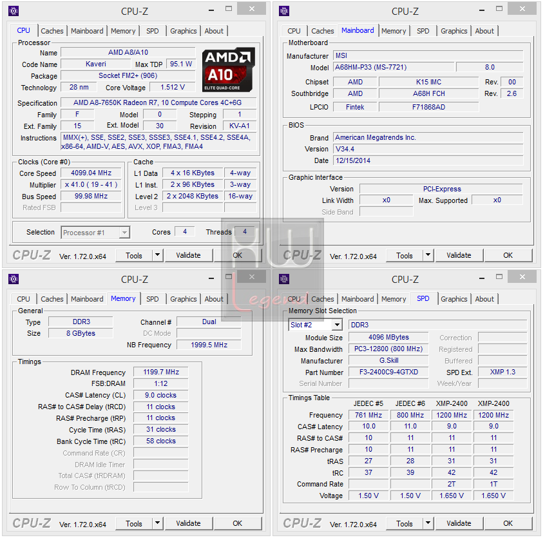Switch to CPU tab in the top-right Mainboard window
545x540 pixels.
[x=294, y=31]
